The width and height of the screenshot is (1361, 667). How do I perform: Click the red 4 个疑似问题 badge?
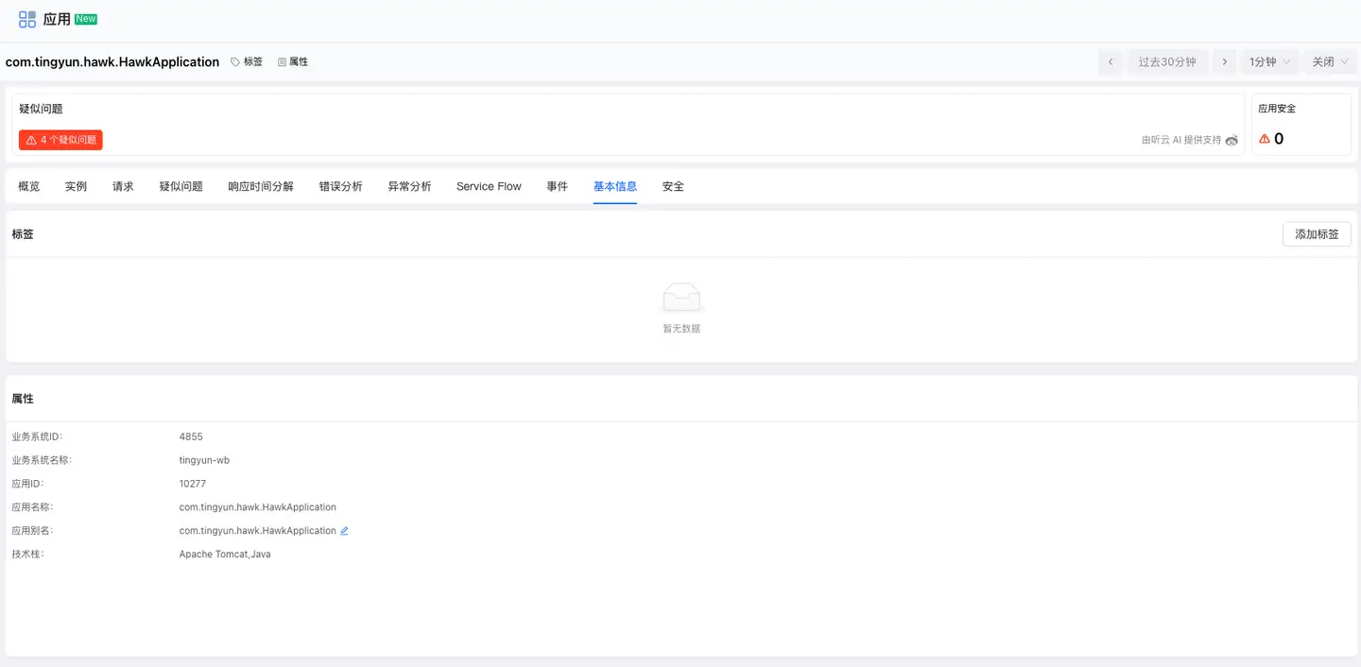tap(60, 140)
